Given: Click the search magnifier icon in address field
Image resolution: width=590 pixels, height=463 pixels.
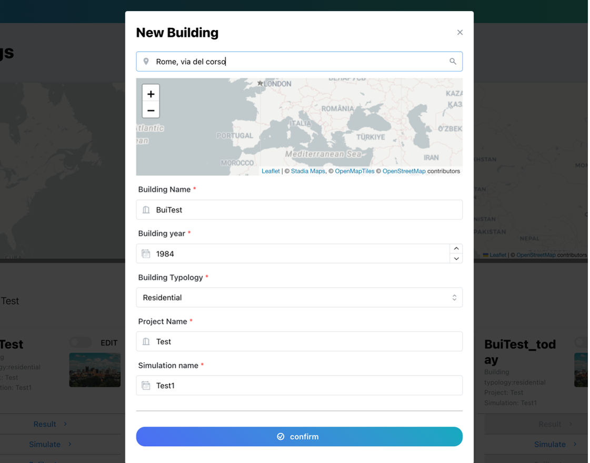Looking at the screenshot, I should [x=453, y=62].
